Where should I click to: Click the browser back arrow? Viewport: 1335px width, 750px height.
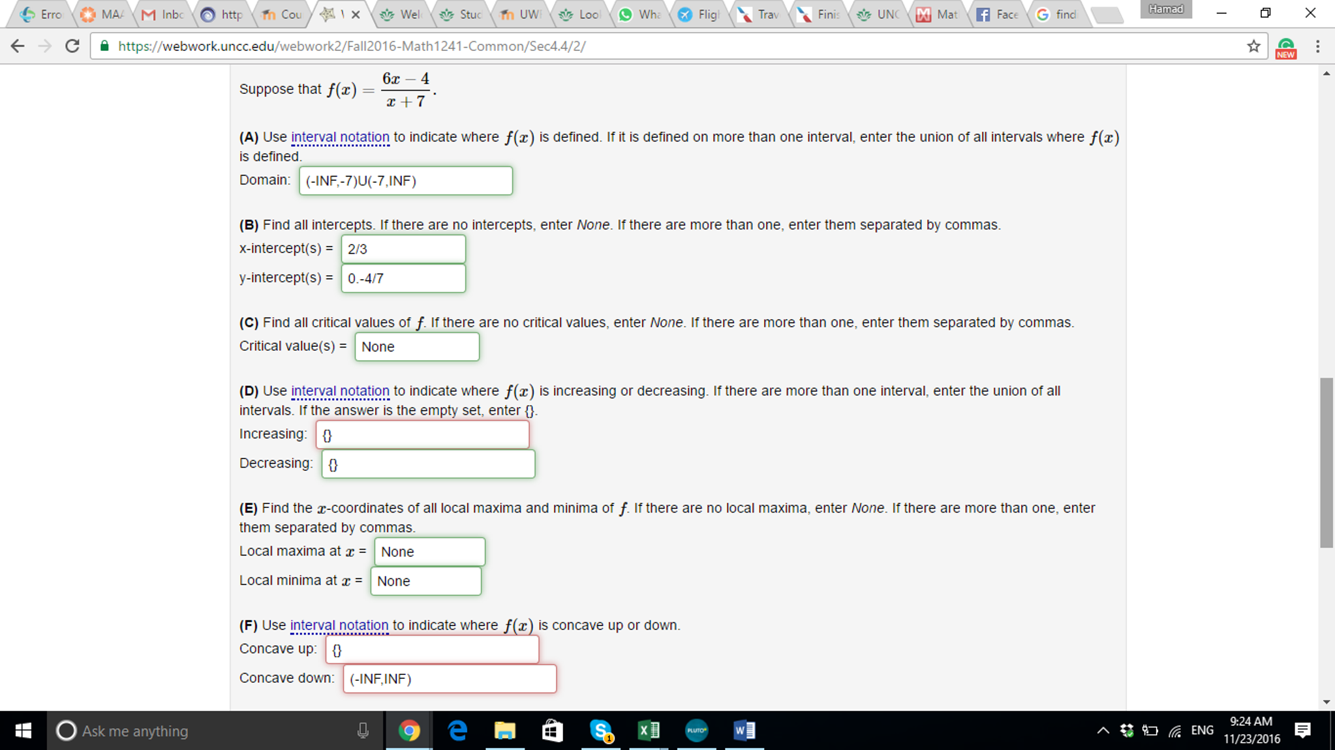(x=18, y=46)
